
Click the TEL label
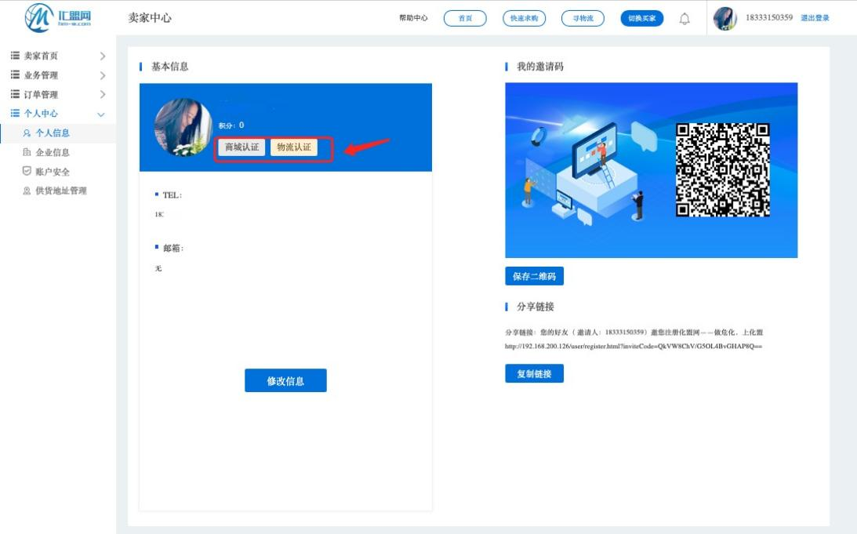coord(172,195)
